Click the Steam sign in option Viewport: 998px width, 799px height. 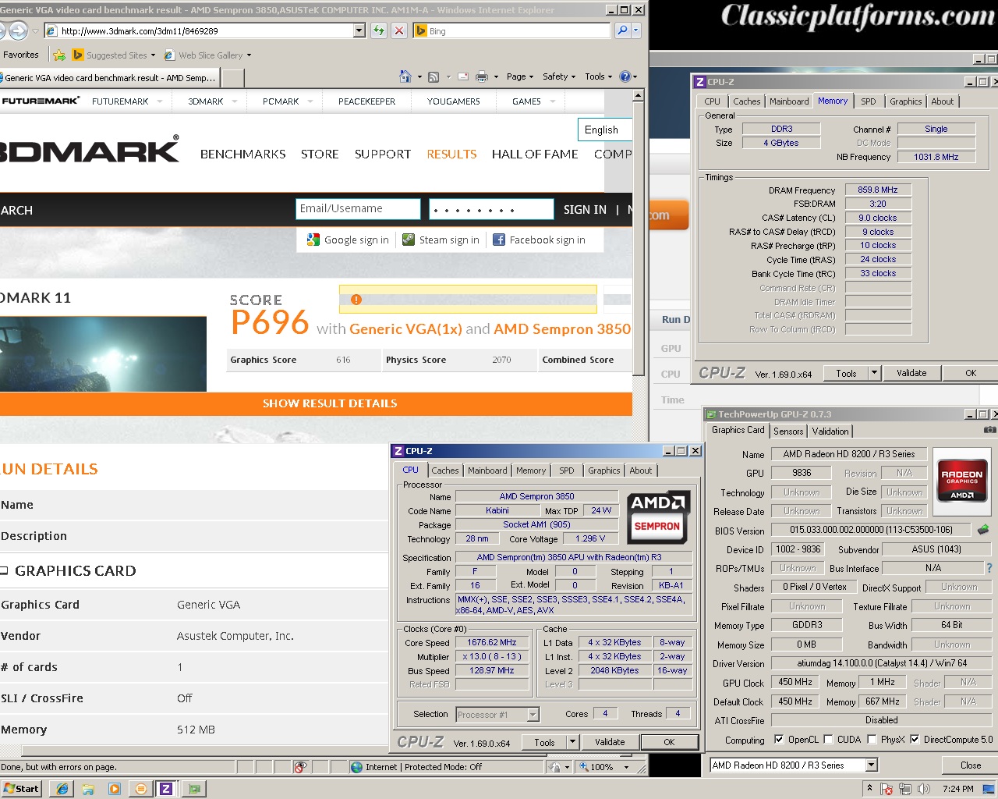(441, 240)
